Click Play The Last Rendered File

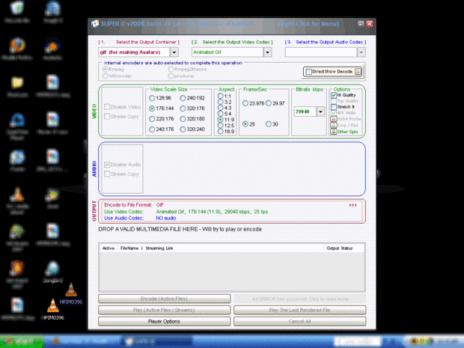(300, 310)
